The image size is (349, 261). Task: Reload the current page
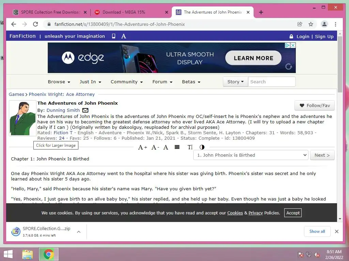pos(35,24)
